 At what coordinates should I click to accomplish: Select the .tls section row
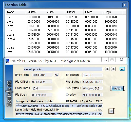pyautogui.click(x=66, y=43)
